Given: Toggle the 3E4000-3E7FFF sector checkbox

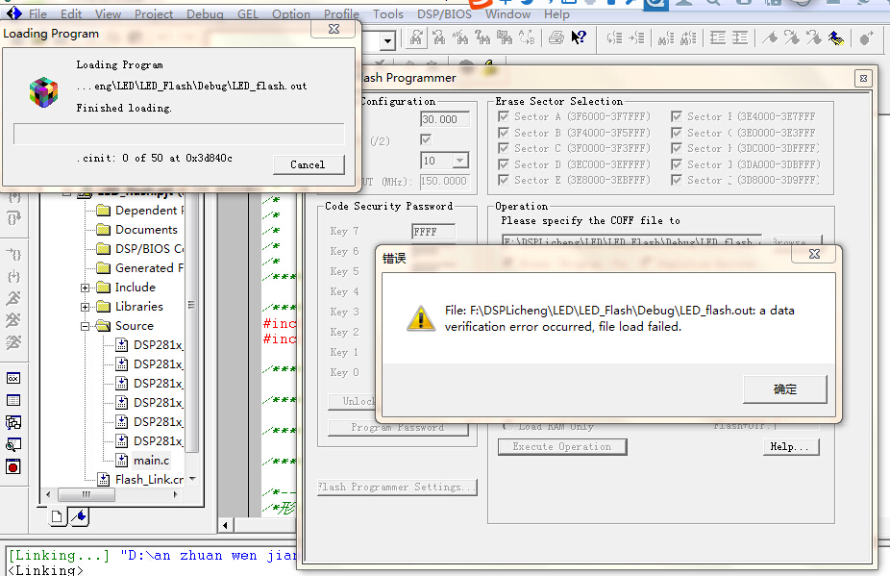Looking at the screenshot, I should tap(676, 116).
